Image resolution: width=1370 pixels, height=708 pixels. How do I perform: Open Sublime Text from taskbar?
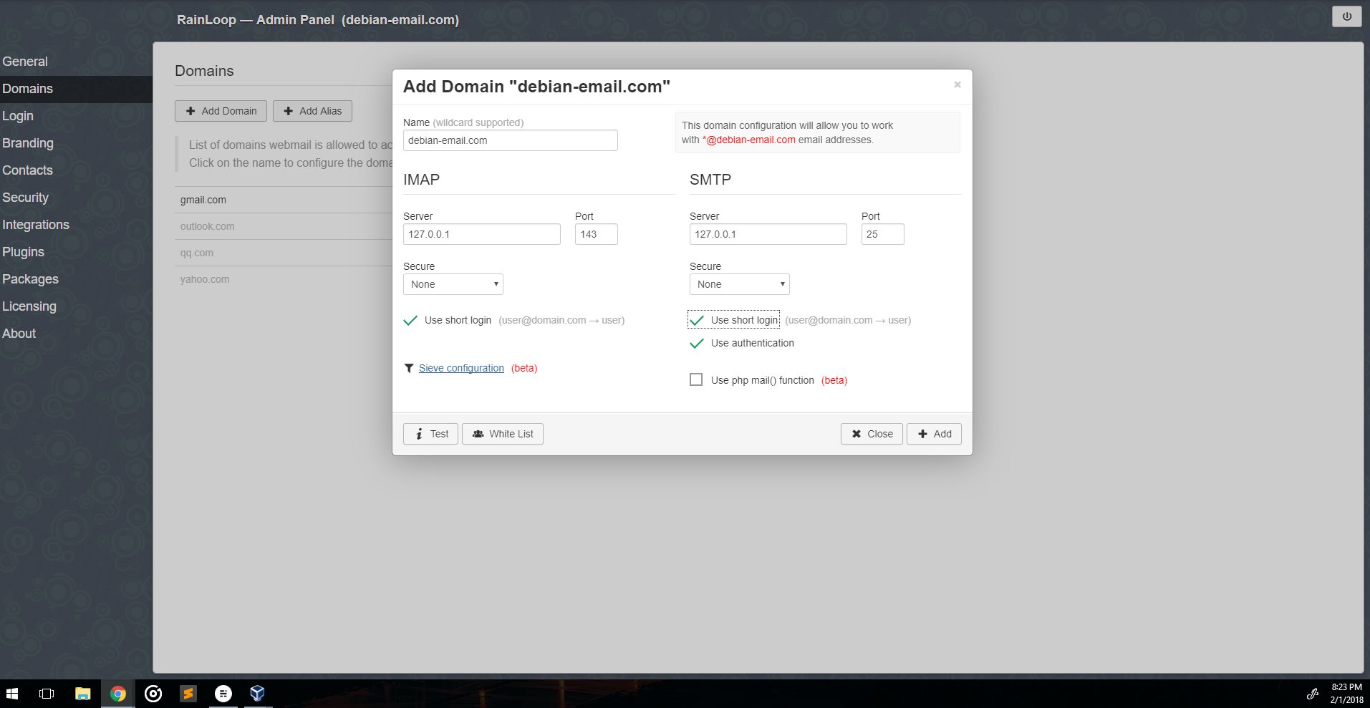[188, 694]
